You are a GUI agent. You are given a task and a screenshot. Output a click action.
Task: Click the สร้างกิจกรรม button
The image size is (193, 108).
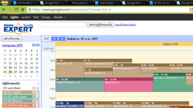[x=12, y=39]
